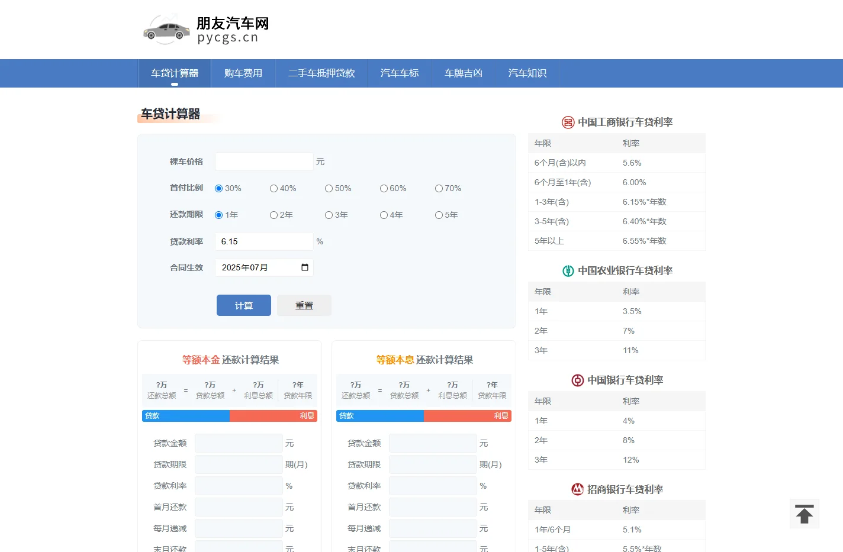Click the China Merchants Bank logo icon

pyautogui.click(x=578, y=489)
